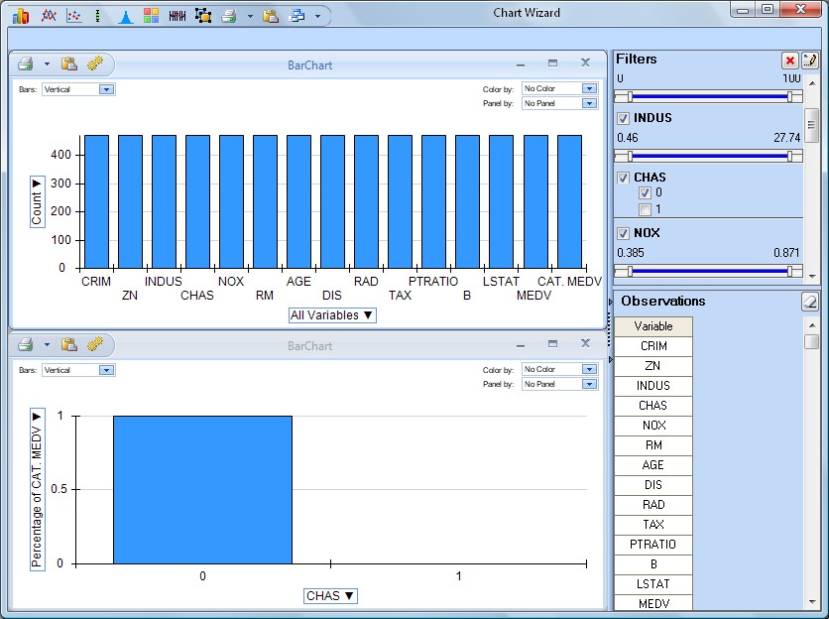Open main toolbar print options arrow
The width and height of the screenshot is (829, 619).
250,17
